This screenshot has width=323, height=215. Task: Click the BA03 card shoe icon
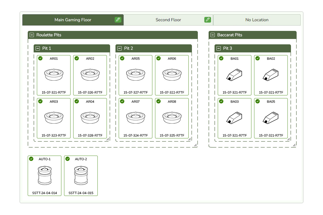pyautogui.click(x=234, y=117)
